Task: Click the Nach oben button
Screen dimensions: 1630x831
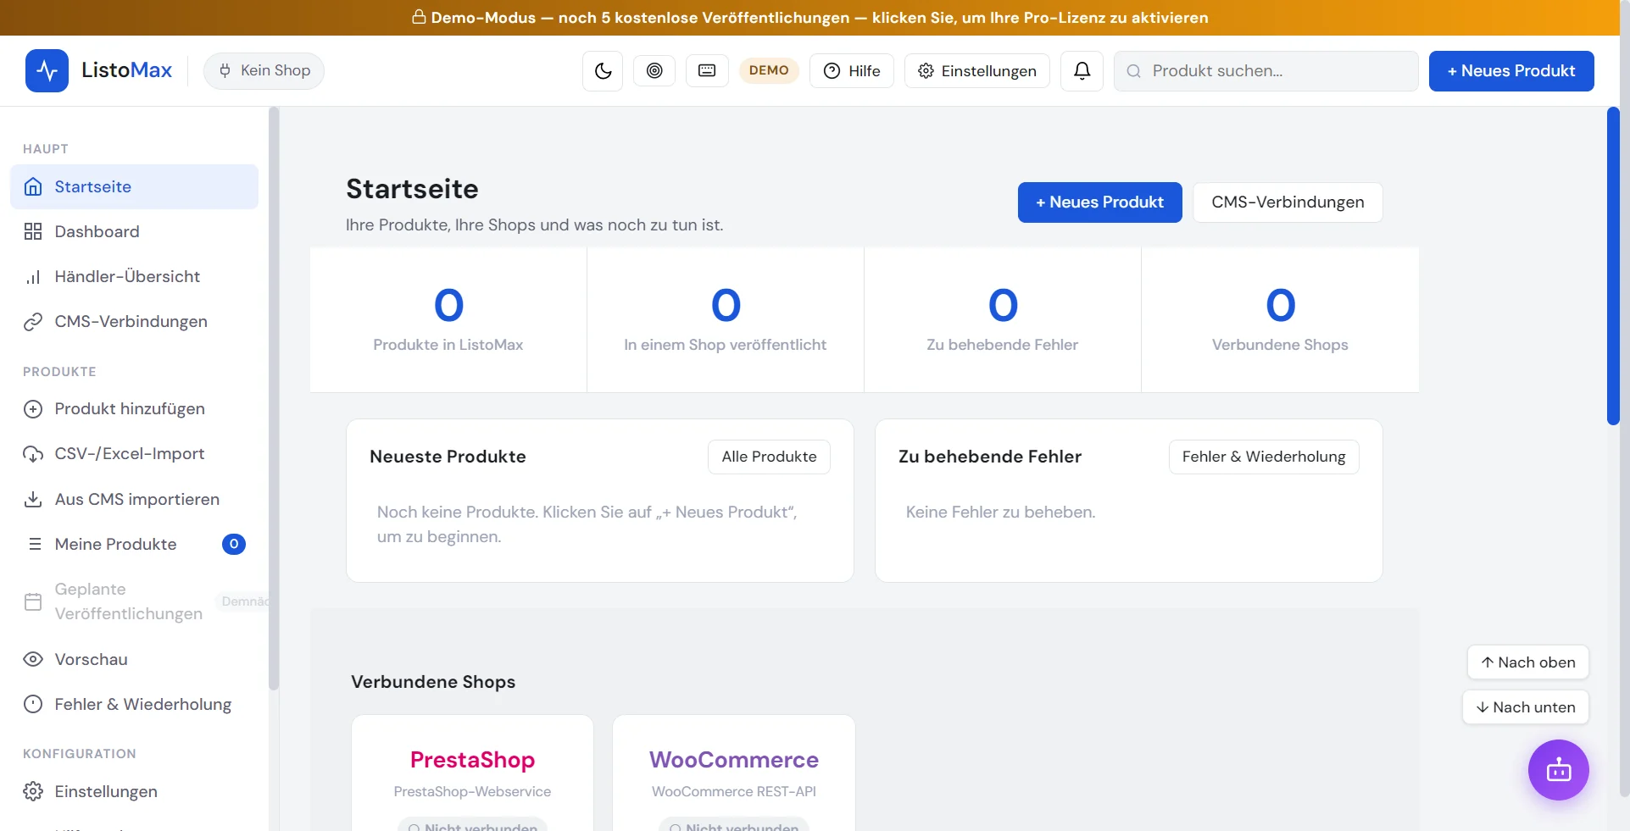Action: click(1527, 662)
